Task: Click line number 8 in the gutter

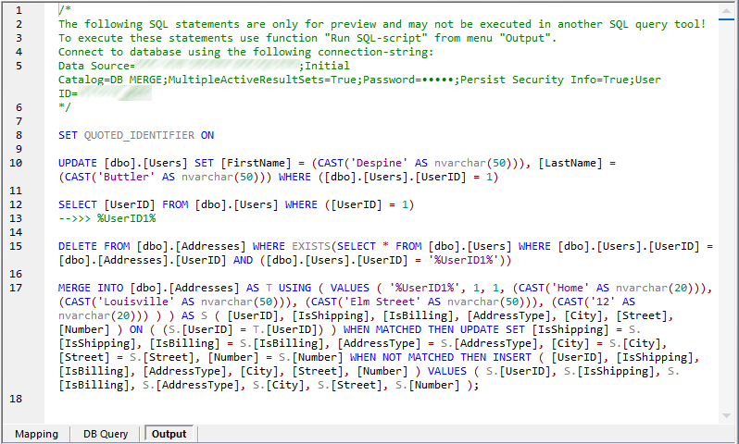Action: [x=19, y=135]
